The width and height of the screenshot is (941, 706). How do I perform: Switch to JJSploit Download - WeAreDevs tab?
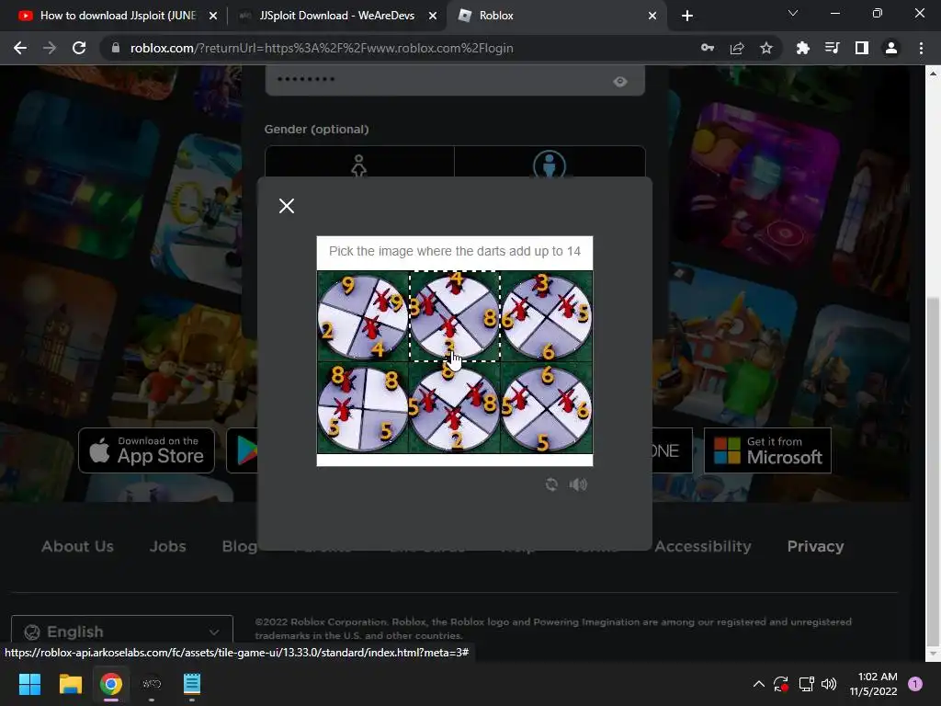click(x=336, y=16)
